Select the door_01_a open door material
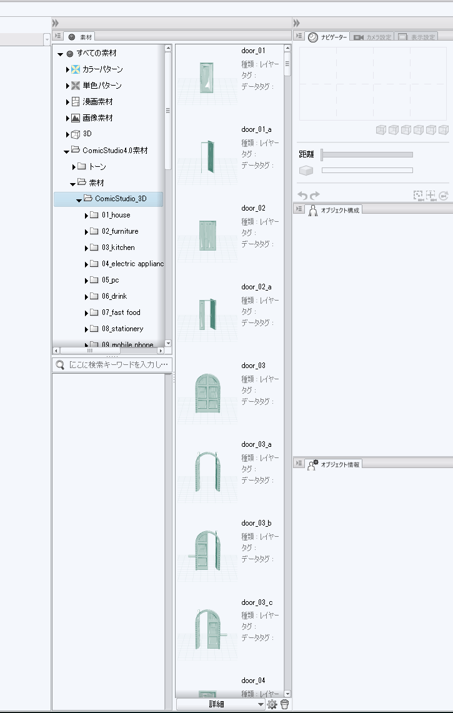The height and width of the screenshot is (713, 453). (x=207, y=157)
